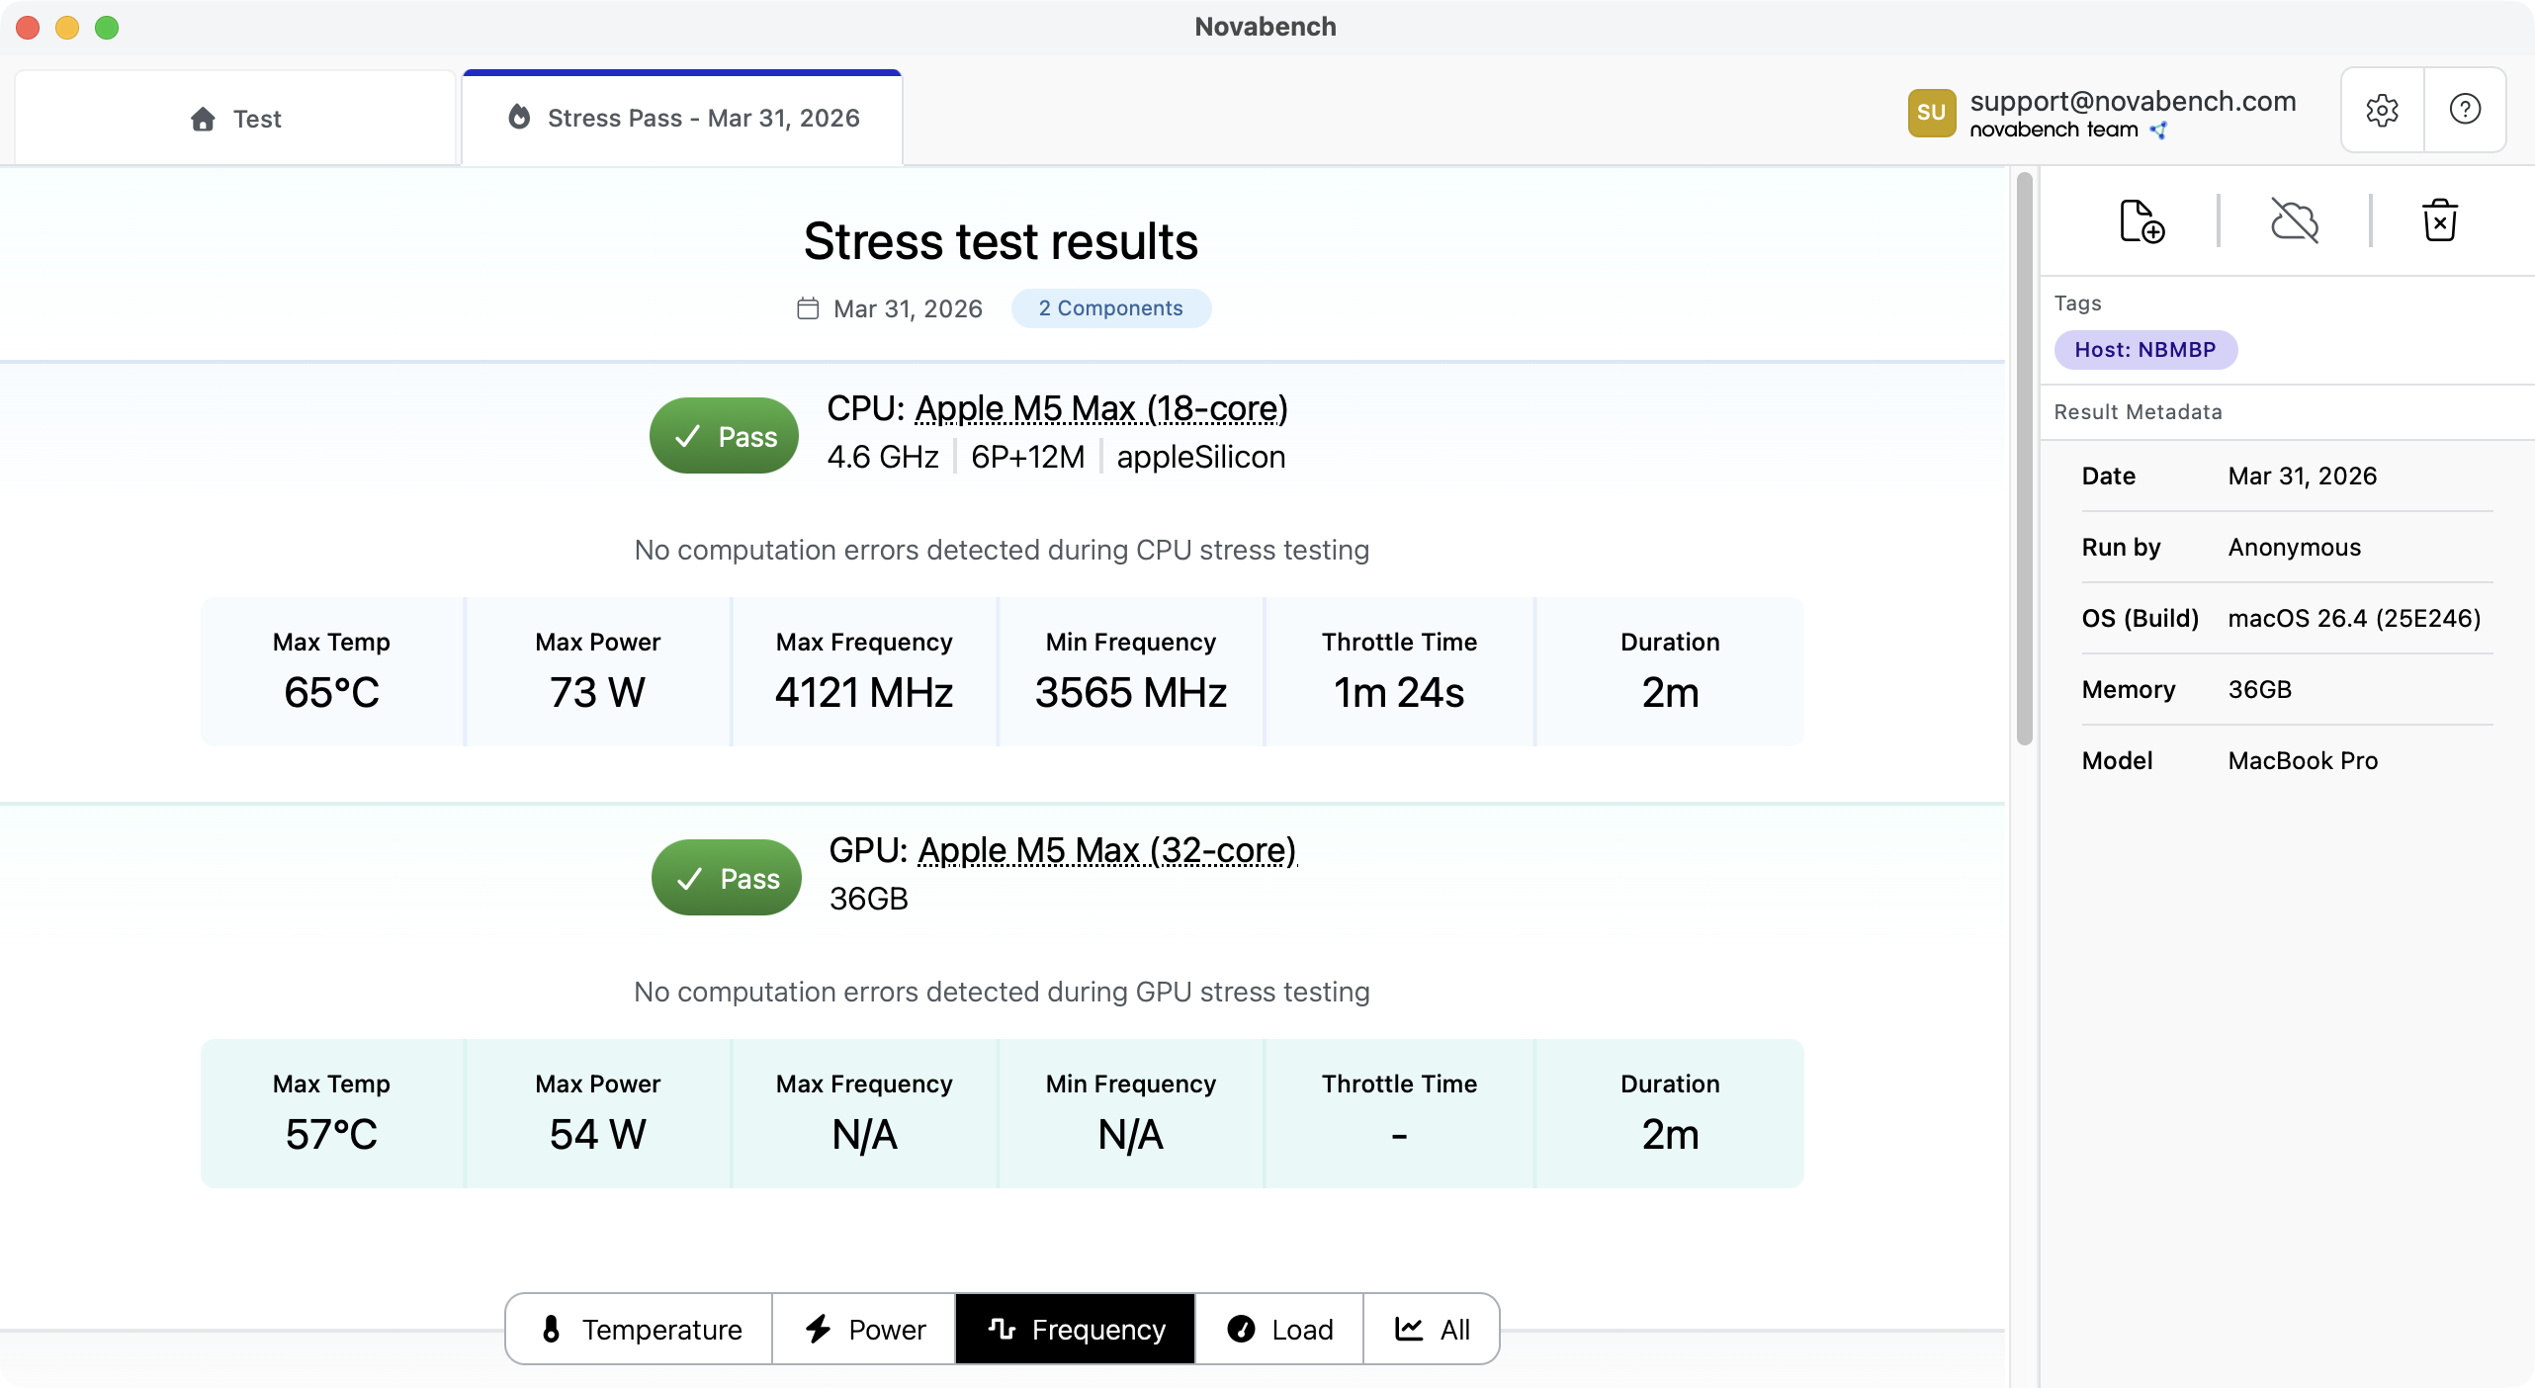
Task: Show All performance charts
Action: coord(1431,1328)
